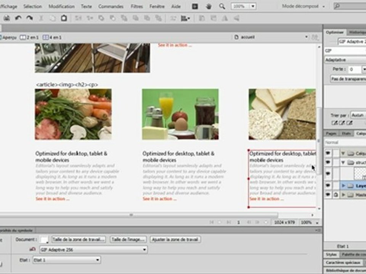Open the accueil page selector dropdown arrow
The image size is (366, 274).
[x=306, y=37]
